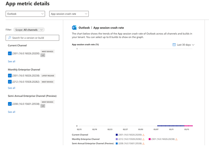Open the App session crash rate metric dropdown
The width and height of the screenshot is (209, 148).
coord(69,14)
